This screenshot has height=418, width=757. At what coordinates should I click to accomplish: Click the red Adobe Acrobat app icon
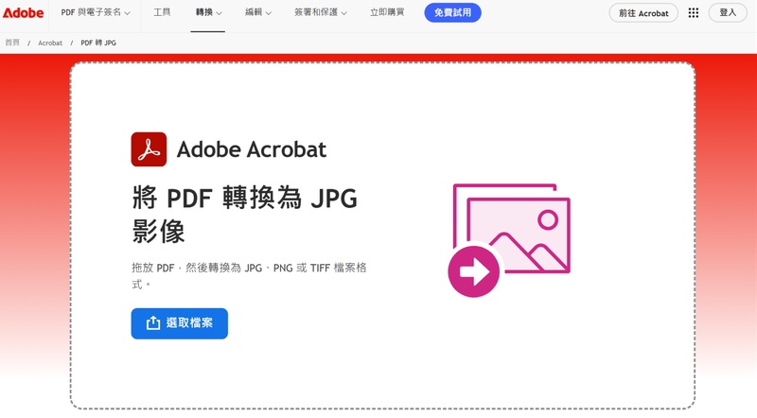pos(149,149)
